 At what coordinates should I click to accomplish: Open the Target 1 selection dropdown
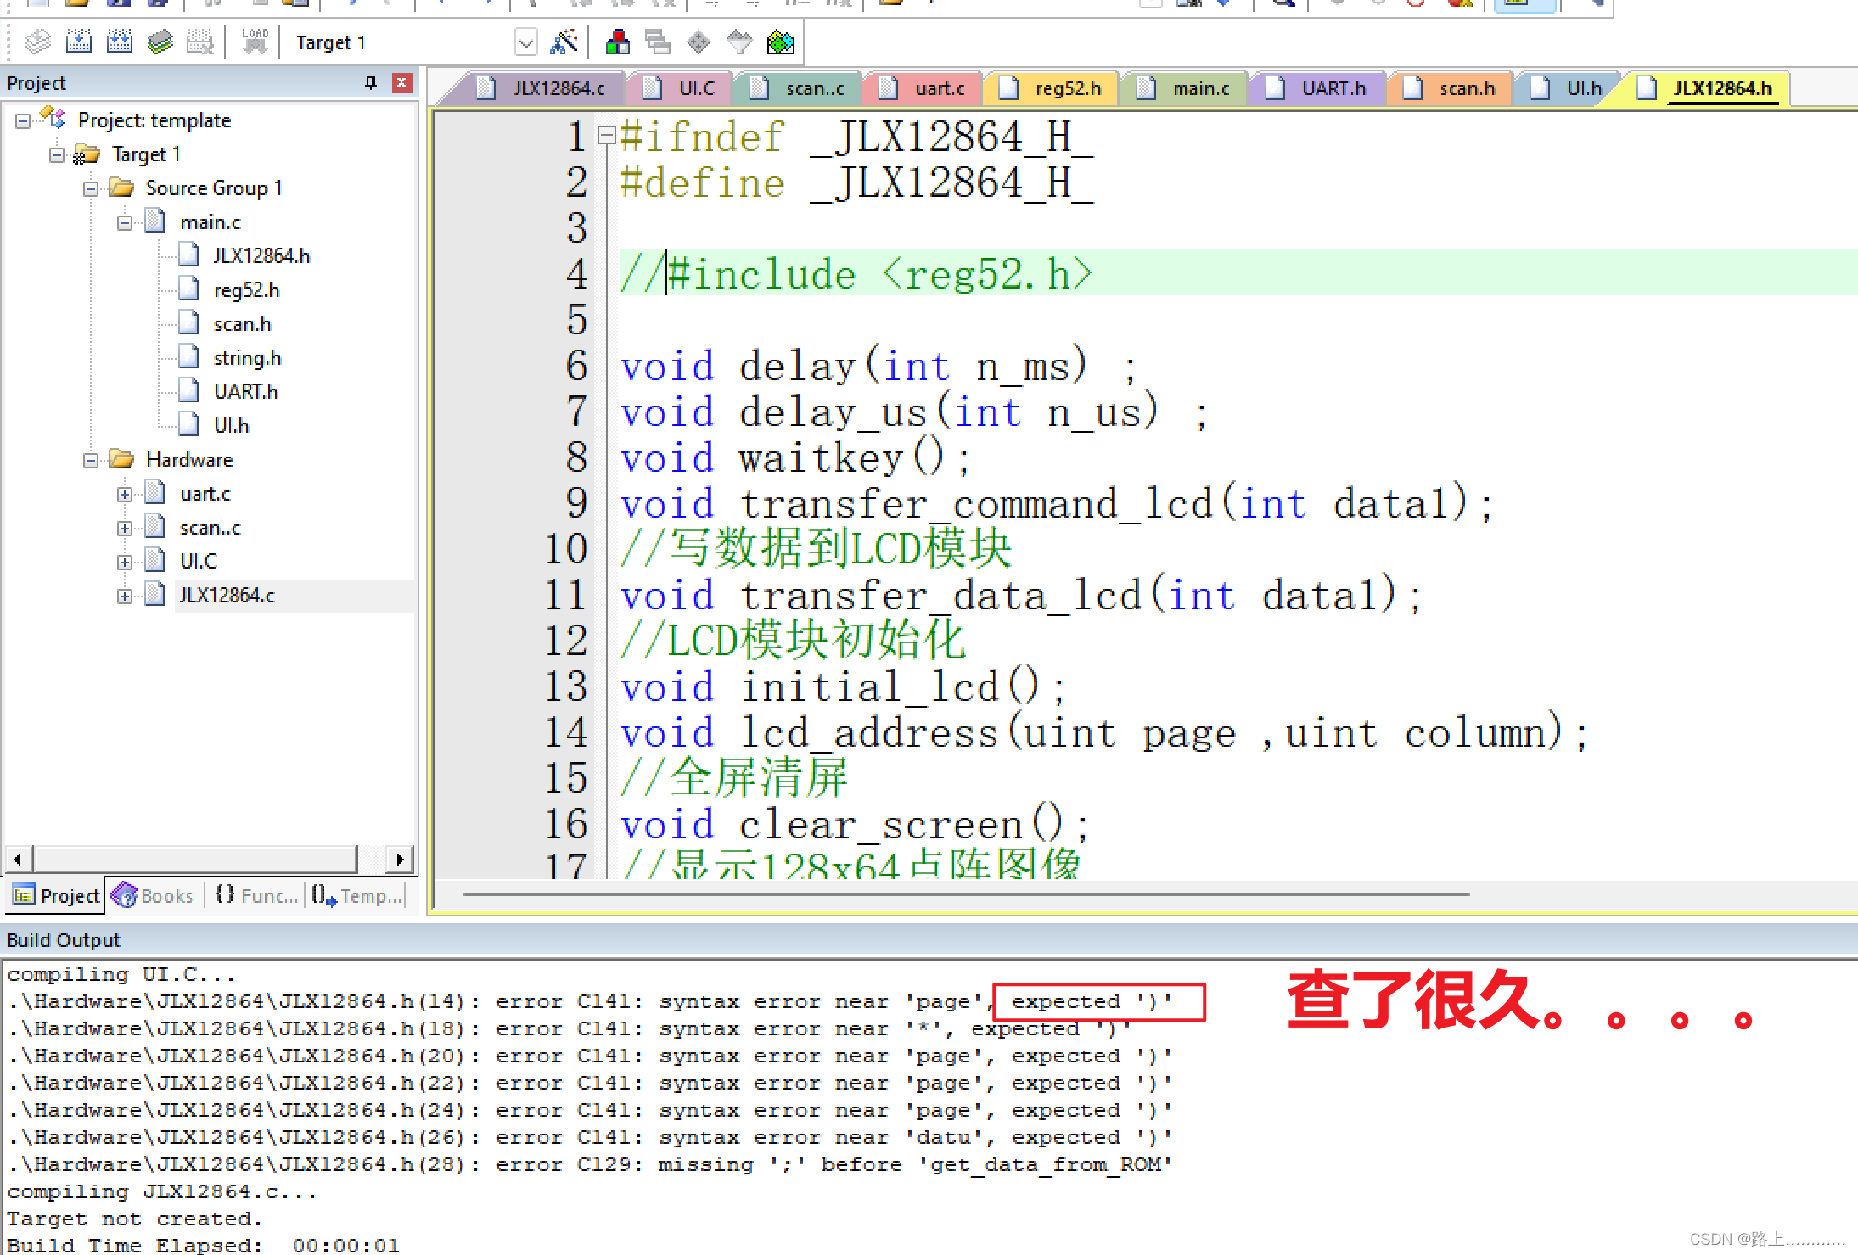(525, 42)
